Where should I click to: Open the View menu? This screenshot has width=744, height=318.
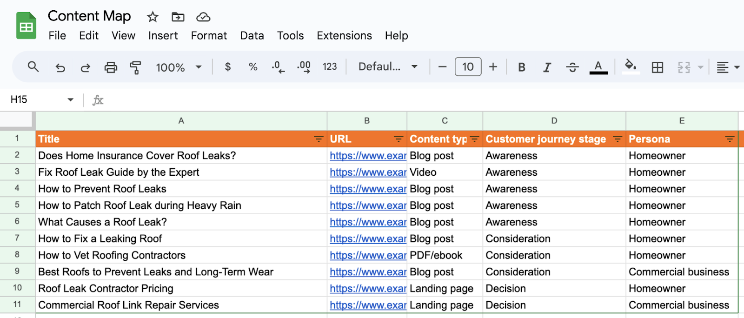123,36
